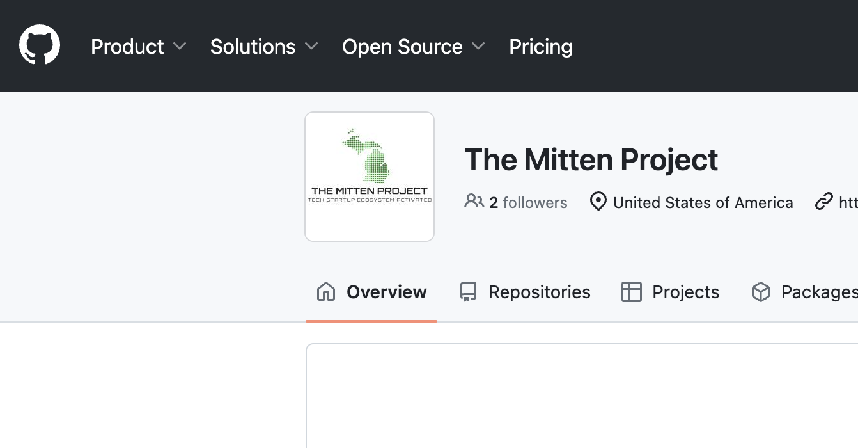Viewport: 858px width, 448px height.
Task: Switch to the Projects tab
Action: (x=685, y=292)
